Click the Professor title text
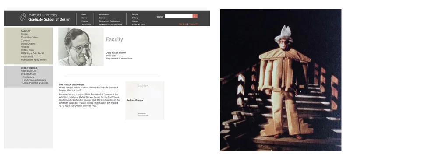 111,56
